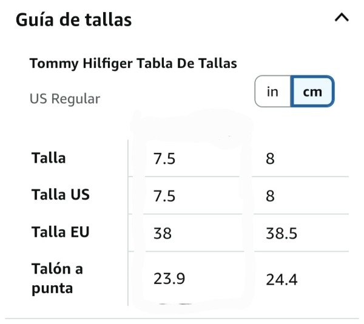Click the 7.5 cell in the Talla row
Screen dimensions: 364x324
(x=164, y=159)
